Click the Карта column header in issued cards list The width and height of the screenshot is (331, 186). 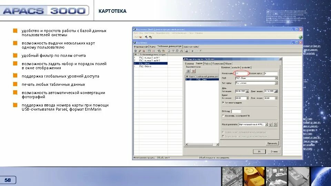tap(192, 76)
